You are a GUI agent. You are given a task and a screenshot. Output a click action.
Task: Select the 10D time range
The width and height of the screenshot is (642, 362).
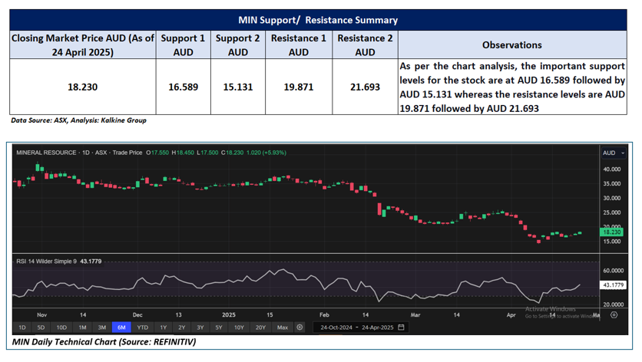click(x=61, y=327)
